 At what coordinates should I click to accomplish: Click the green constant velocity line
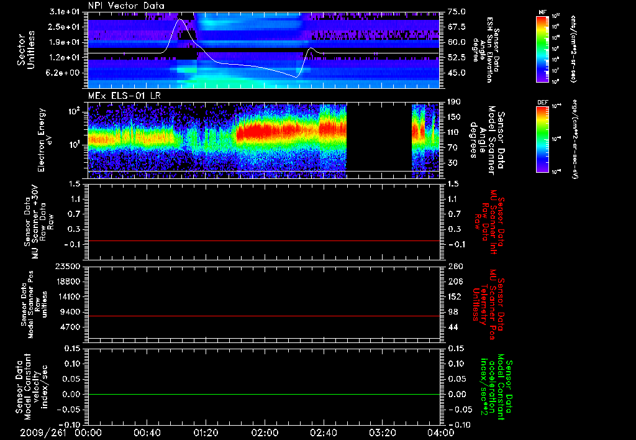263,394
